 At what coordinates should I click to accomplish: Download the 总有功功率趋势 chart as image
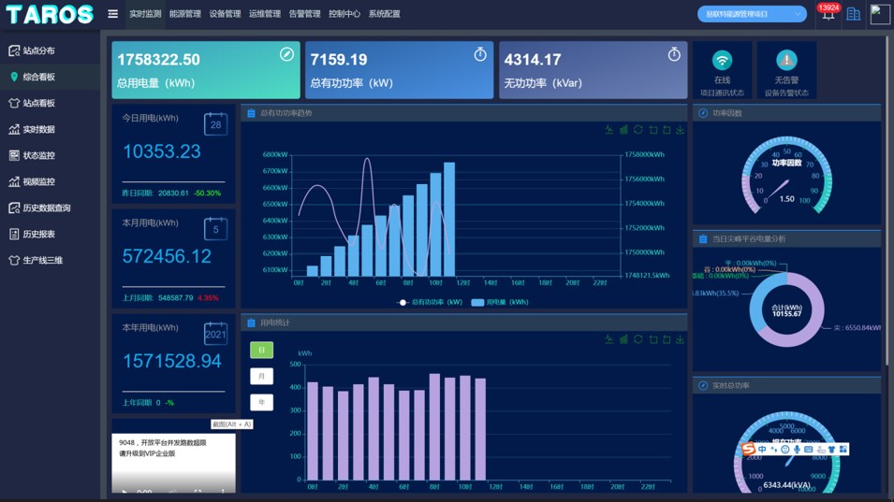point(681,130)
